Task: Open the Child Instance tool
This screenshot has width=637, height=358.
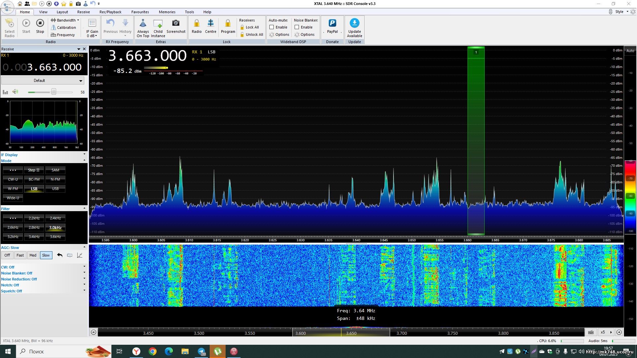Action: point(158,24)
